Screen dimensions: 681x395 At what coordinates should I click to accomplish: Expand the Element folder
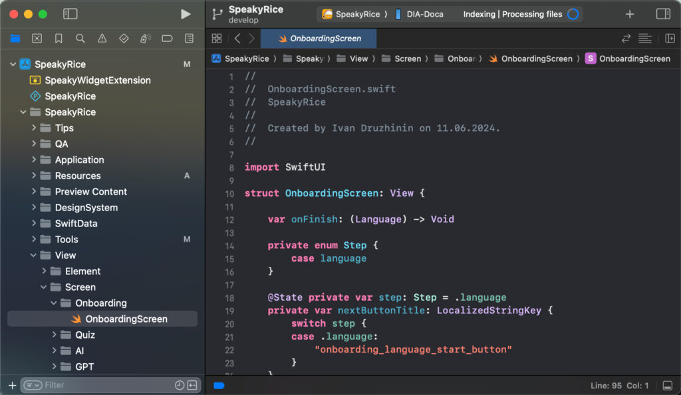(44, 271)
